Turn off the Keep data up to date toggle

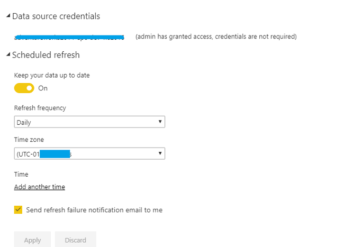click(x=24, y=88)
